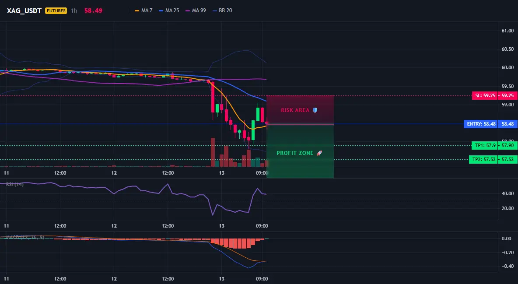This screenshot has width=518, height=284.
Task: Click date label 13 under RSI pane
Action: (x=221, y=226)
